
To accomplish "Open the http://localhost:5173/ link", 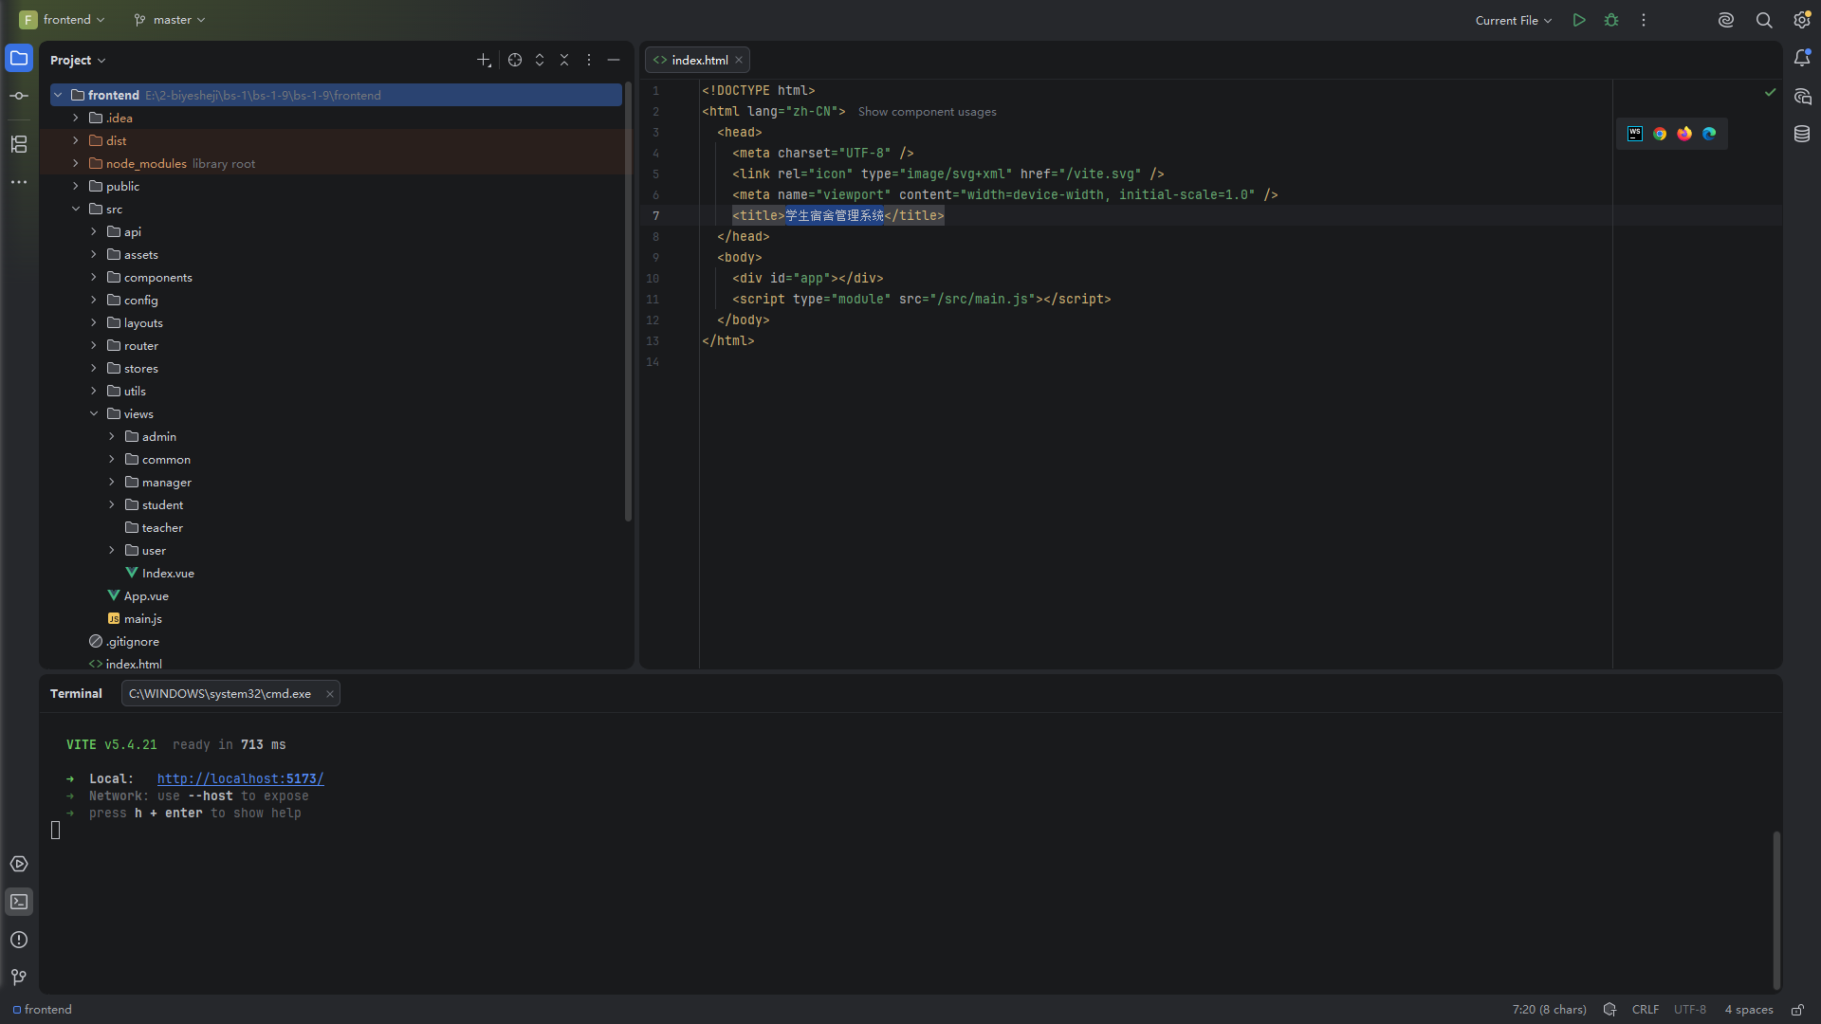I will [x=240, y=779].
